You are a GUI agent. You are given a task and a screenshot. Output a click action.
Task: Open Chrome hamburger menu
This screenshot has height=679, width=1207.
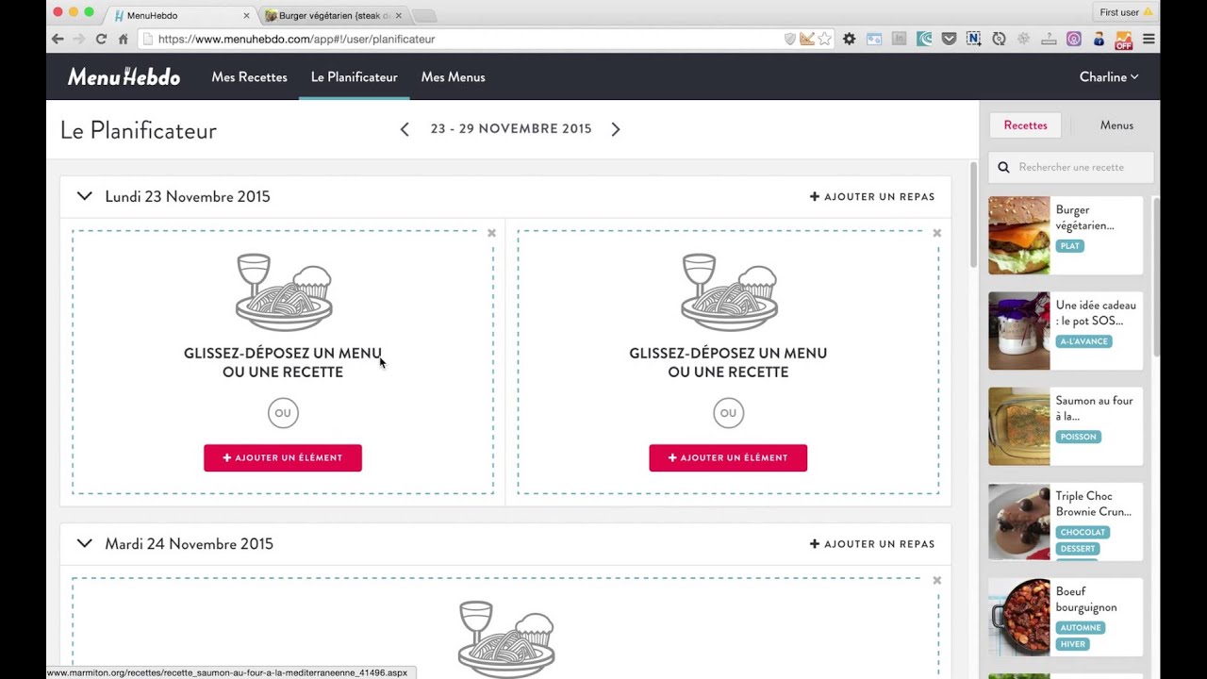pyautogui.click(x=1149, y=39)
